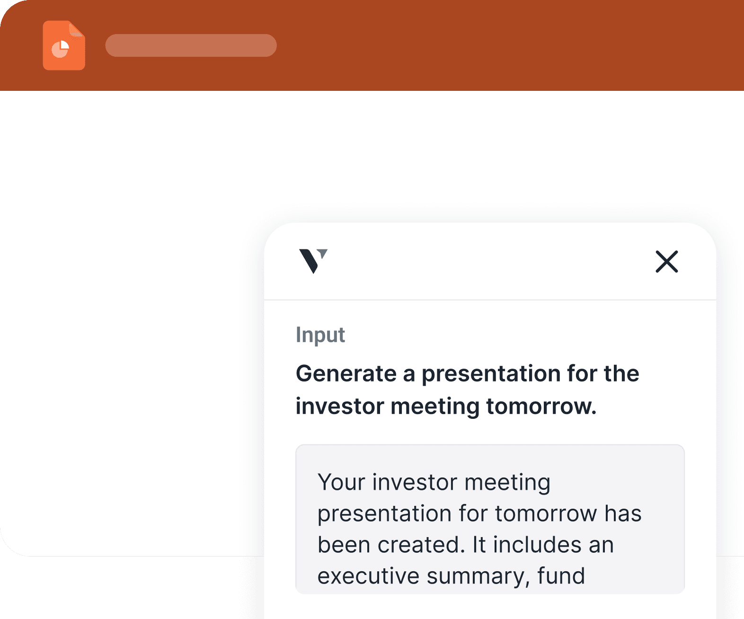Select the placeholder title bar in header
This screenshot has width=744, height=619.
coord(191,45)
